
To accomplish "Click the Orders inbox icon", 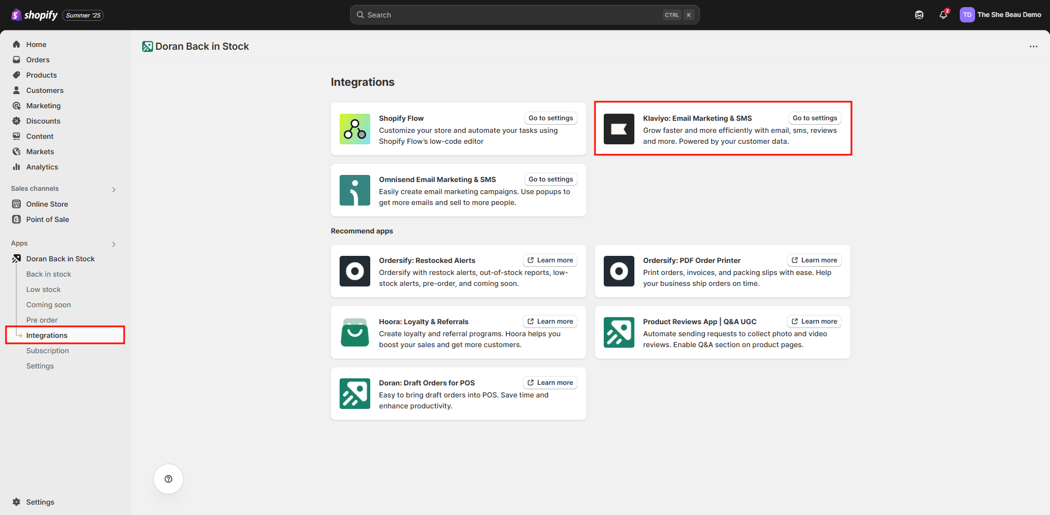I will click(16, 60).
